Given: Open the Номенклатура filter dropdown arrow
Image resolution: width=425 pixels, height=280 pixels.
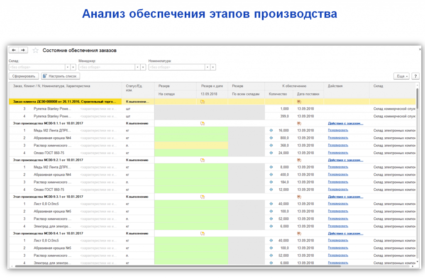Looking at the screenshot, I should click(x=208, y=67).
